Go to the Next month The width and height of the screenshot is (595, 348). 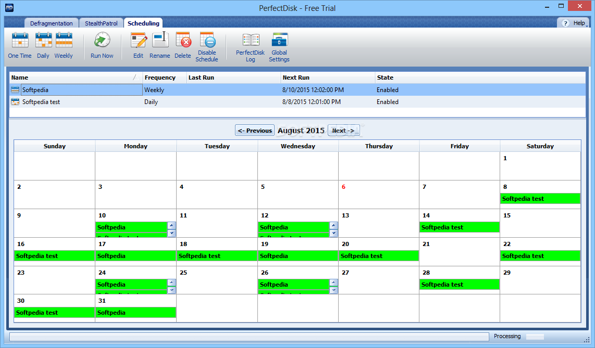[343, 130]
